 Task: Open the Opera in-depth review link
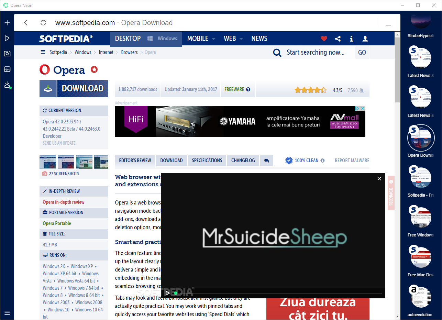coord(64,202)
